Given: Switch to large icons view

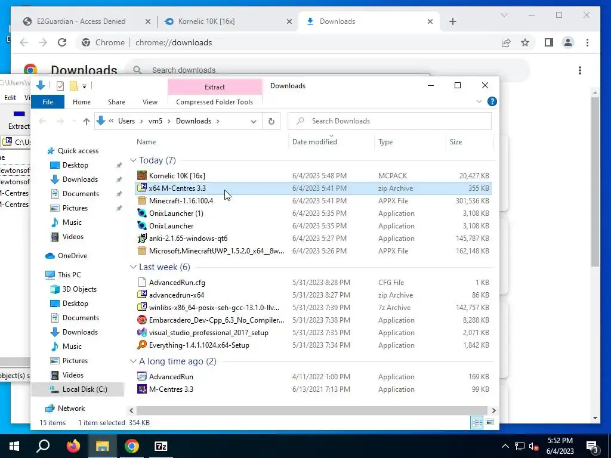Looking at the screenshot, I should click(490, 422).
